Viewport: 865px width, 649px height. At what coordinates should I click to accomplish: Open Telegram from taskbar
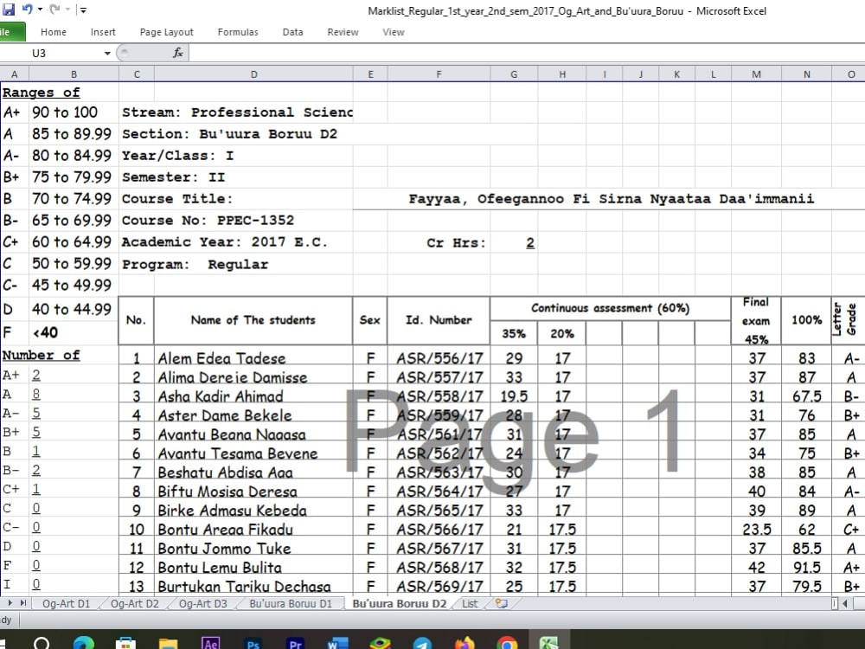[422, 644]
